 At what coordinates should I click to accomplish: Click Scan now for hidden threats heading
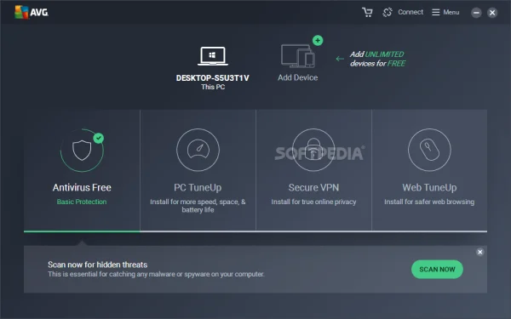[x=97, y=265]
